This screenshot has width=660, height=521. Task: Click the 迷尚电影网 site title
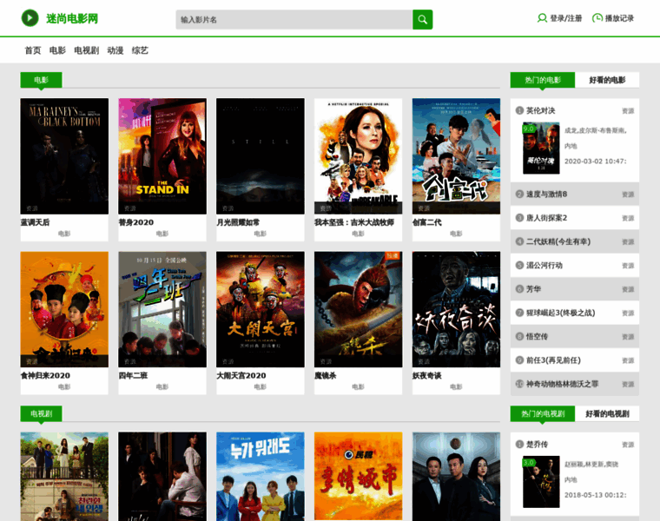(72, 18)
